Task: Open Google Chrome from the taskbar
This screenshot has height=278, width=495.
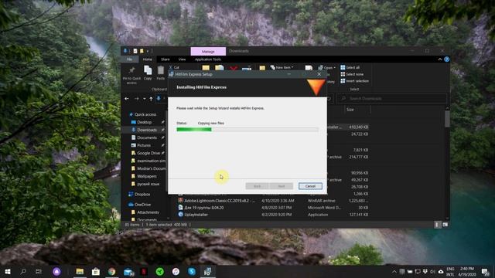Action: point(111,271)
